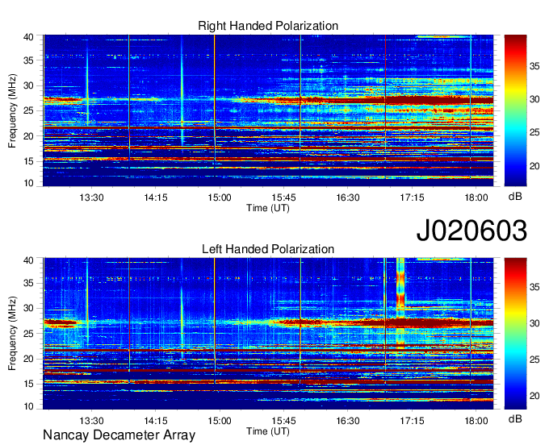Click the 20 dB mark on Left Handed colorbar
The width and height of the screenshot is (549, 445).
[534, 396]
